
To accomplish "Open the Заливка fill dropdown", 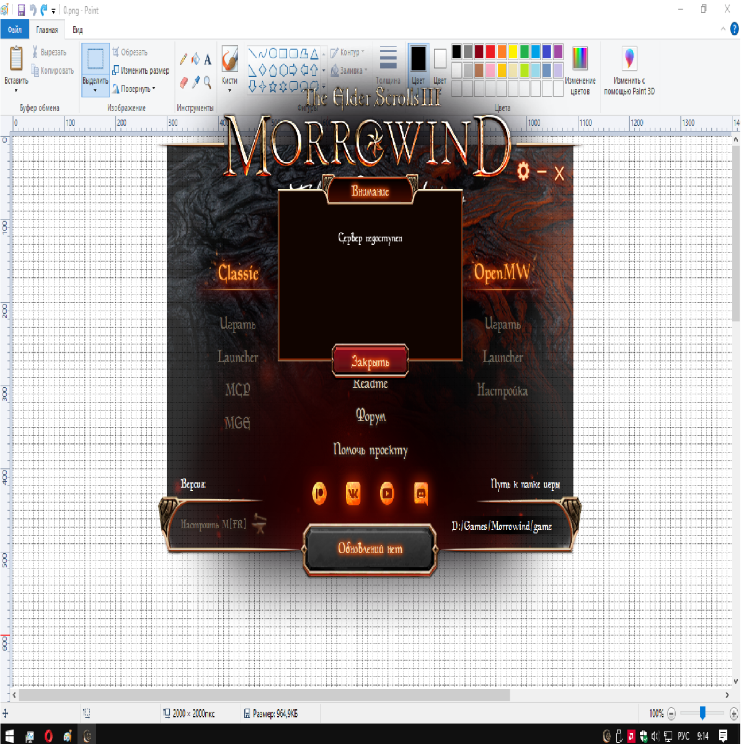I will (349, 71).
